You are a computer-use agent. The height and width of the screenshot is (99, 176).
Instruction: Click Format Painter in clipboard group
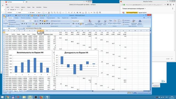pos(14,24)
